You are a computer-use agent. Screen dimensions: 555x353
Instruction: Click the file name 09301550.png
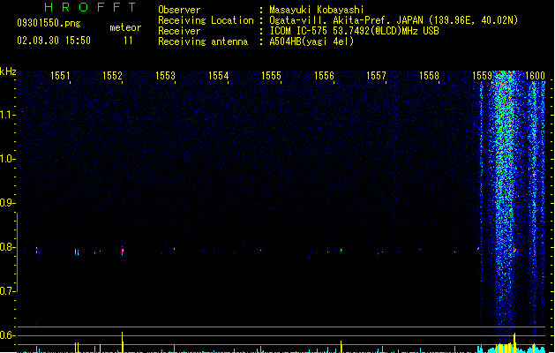49,23
